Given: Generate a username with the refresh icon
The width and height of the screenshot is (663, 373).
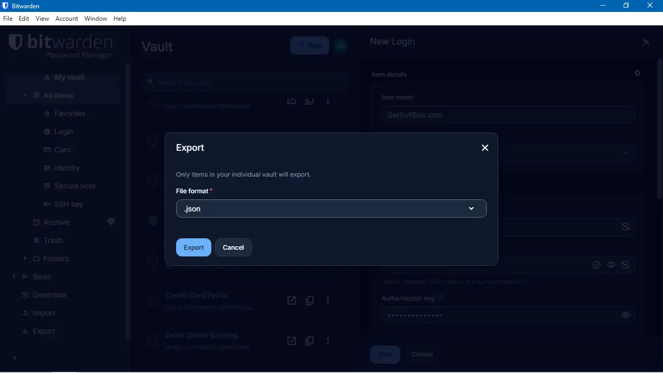Looking at the screenshot, I should 626,226.
